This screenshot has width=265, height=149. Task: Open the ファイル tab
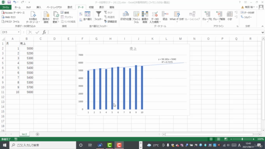pyautogui.click(x=5, y=7)
